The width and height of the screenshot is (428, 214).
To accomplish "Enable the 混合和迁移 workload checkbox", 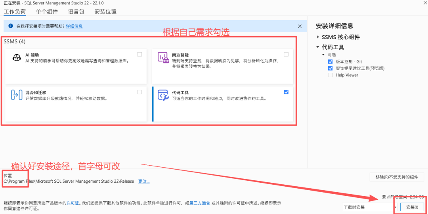I will click(140, 92).
